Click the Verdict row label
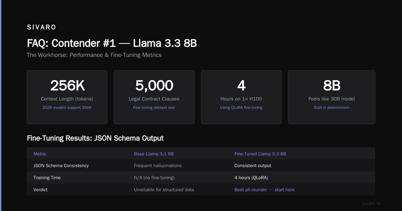 41,190
